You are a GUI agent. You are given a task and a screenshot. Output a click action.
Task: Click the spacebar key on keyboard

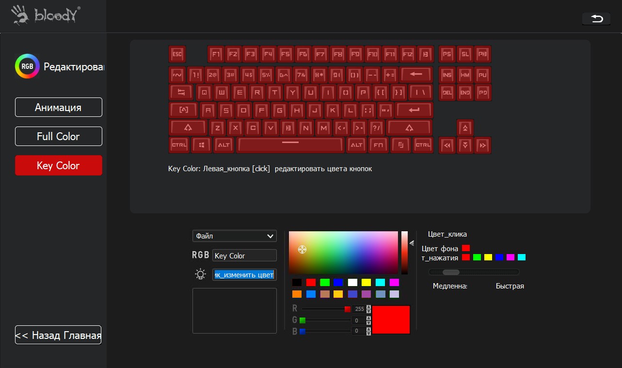[290, 145]
